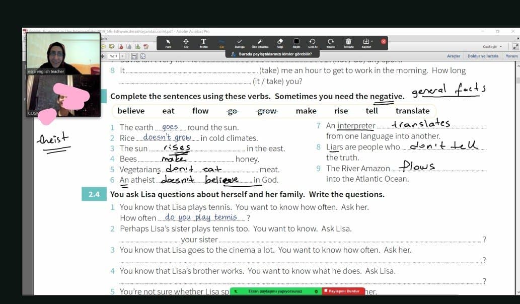Image resolution: width=520 pixels, height=304 pixels.
Task: Select the esra english teacher video thumbnail
Action: (63, 54)
